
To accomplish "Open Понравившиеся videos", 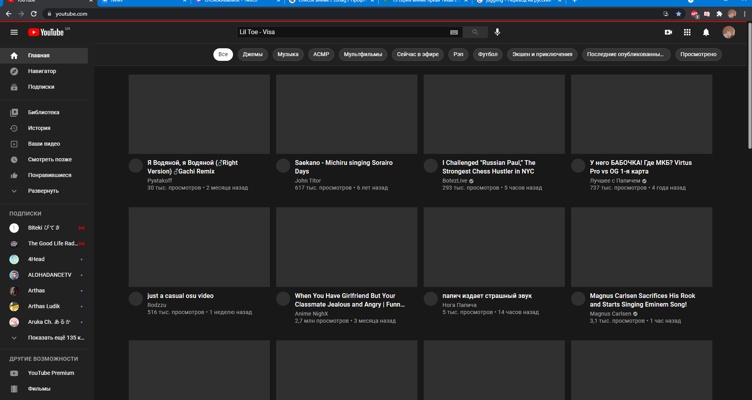I will pyautogui.click(x=44, y=175).
